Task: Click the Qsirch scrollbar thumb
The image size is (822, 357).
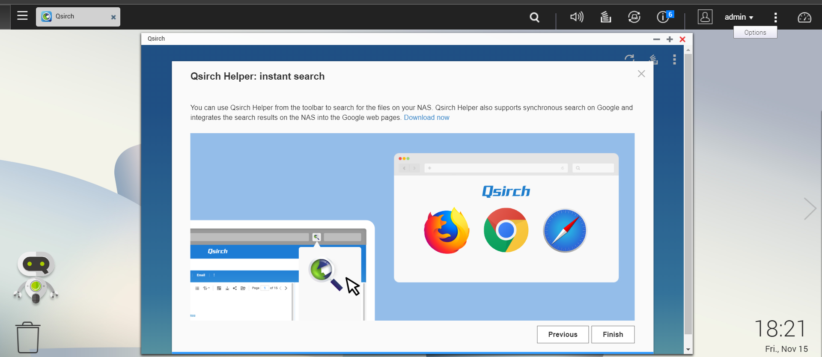Action: 688,193
